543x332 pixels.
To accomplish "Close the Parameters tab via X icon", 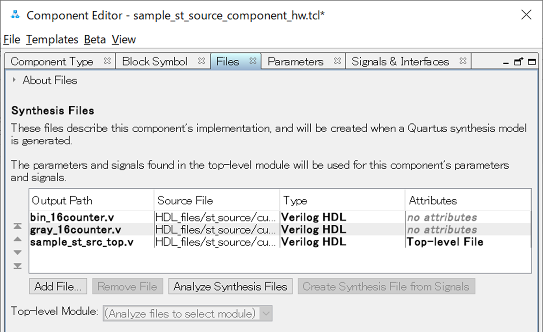I will [x=338, y=61].
